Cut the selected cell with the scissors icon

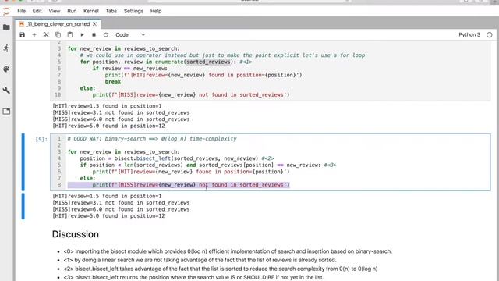46,34
